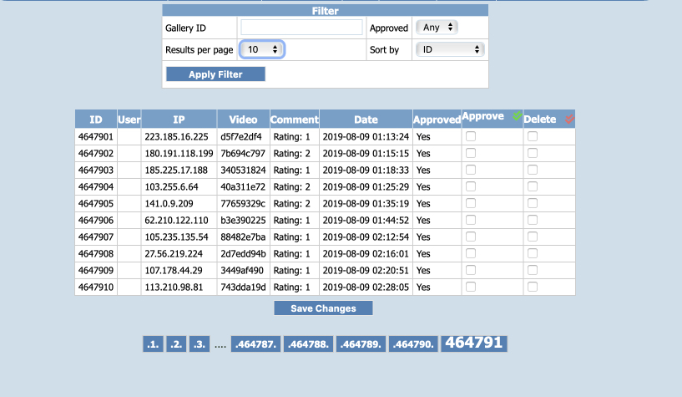Click the Comment column header
Viewport: 682px width, 397px height.
295,120
